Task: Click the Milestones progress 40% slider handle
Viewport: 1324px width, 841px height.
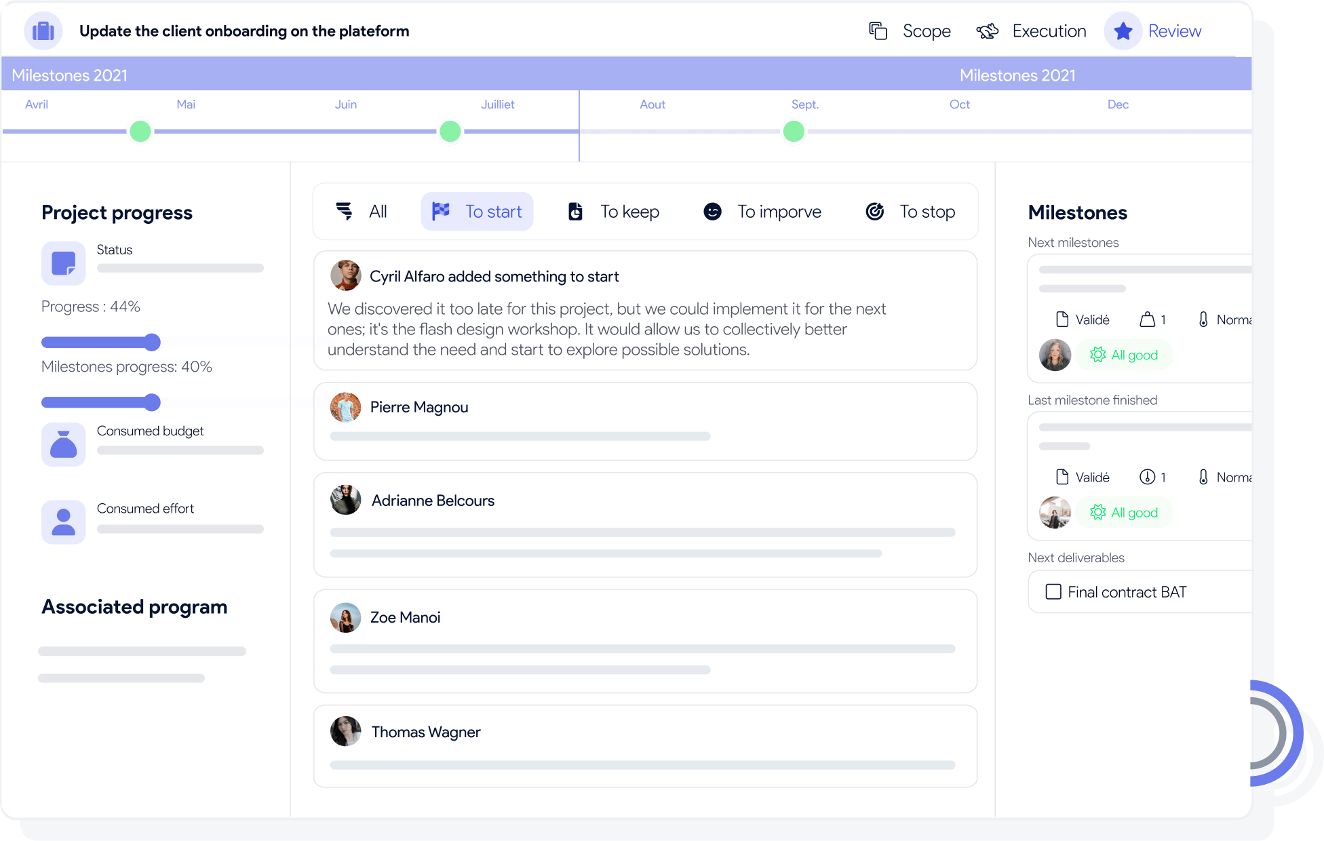Action: tap(153, 403)
